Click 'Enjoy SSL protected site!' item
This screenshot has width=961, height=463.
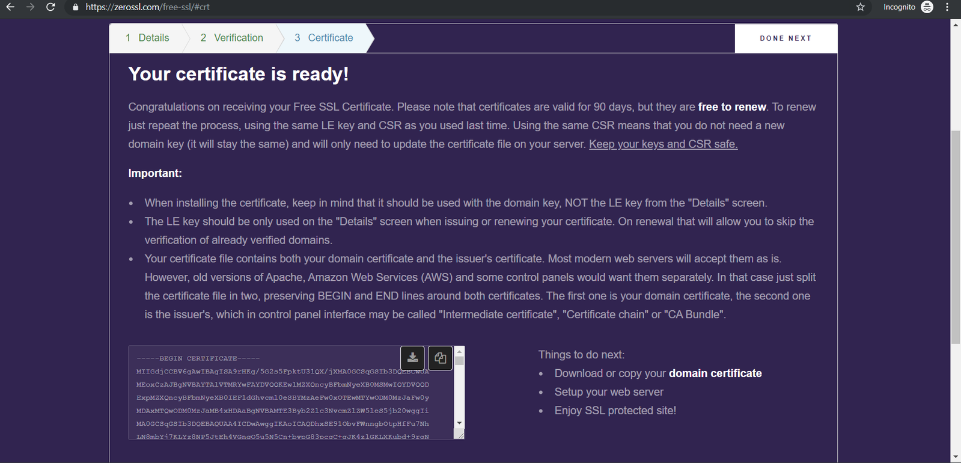pyautogui.click(x=615, y=411)
